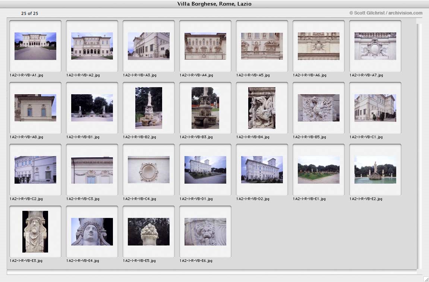Open the 1A2-I-R-VB-E4.jpg sculpted face thumbnail
Image resolution: width=429 pixels, height=282 pixels.
92,231
